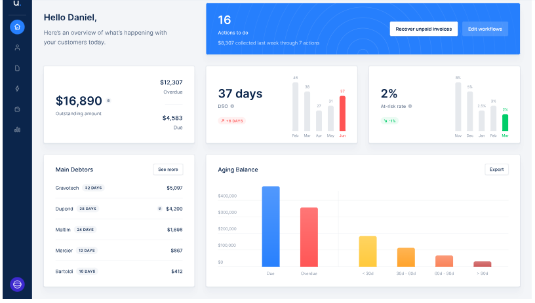Click the 60d - 90d bar
535x303 pixels.
click(x=444, y=261)
